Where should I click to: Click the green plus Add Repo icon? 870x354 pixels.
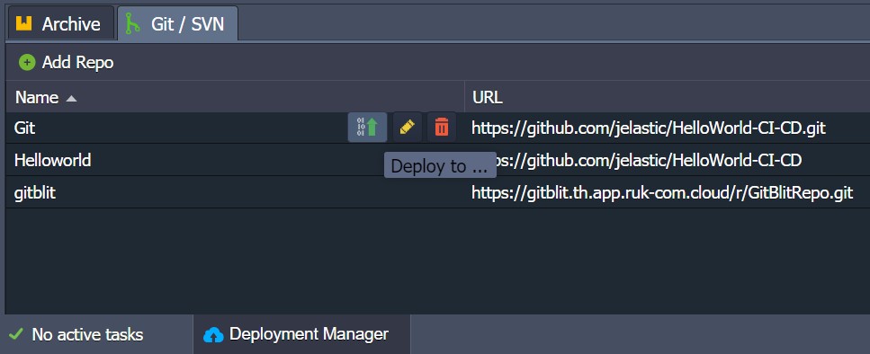[27, 63]
